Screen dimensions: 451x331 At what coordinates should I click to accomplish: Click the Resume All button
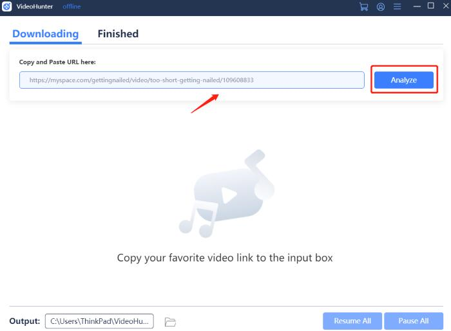[x=352, y=321]
